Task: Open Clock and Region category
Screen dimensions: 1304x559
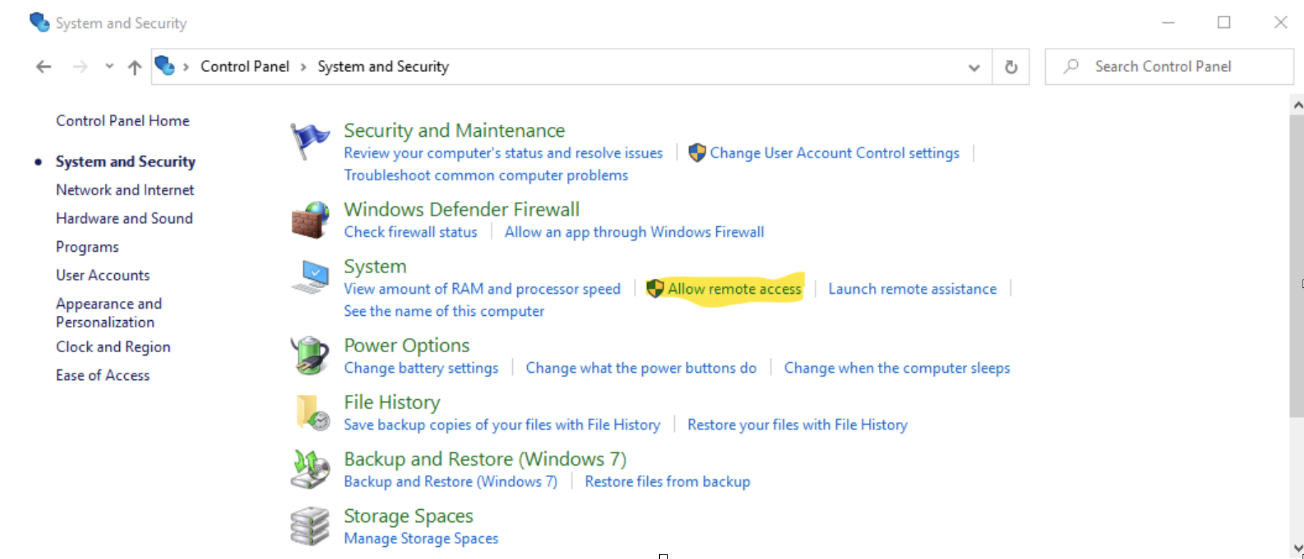Action: (113, 347)
